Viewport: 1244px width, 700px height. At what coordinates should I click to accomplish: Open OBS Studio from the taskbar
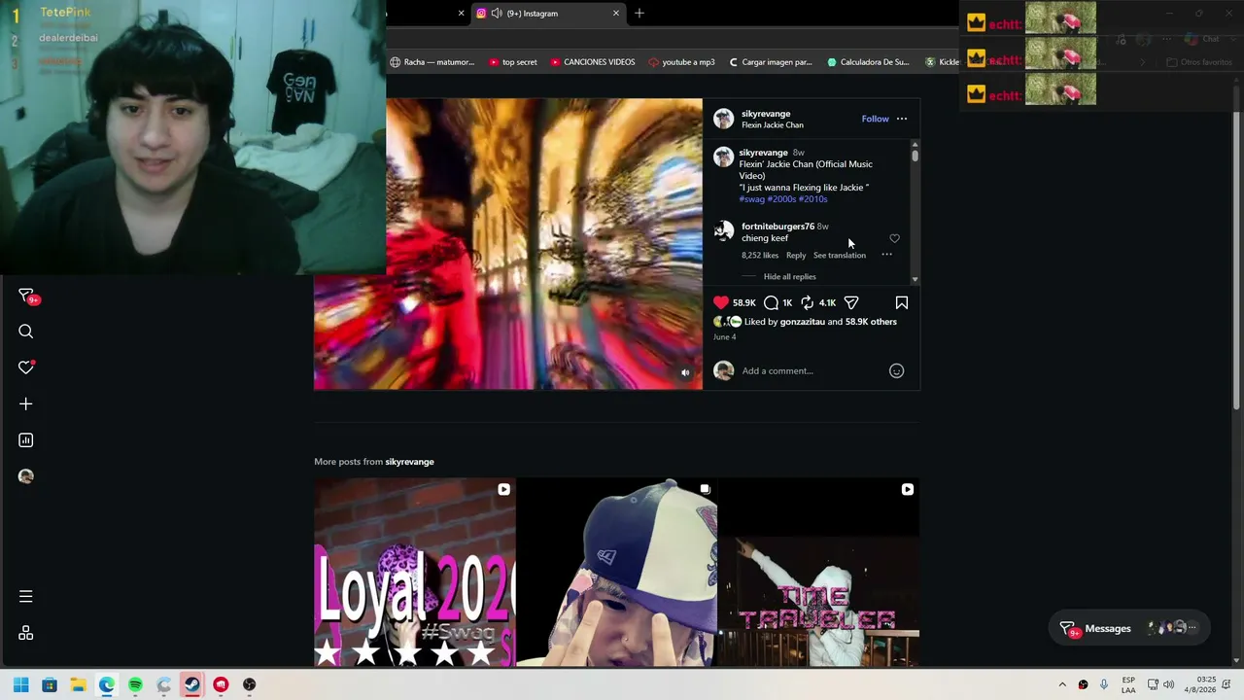click(250, 684)
